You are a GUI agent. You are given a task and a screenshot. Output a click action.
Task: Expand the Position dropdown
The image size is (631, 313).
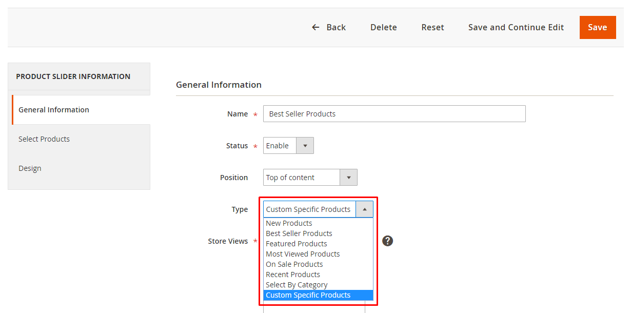pyautogui.click(x=310, y=178)
